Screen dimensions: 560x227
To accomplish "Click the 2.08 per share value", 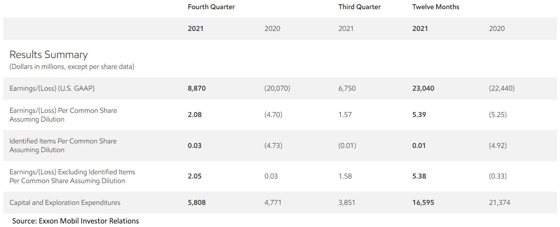I will 195,115.
